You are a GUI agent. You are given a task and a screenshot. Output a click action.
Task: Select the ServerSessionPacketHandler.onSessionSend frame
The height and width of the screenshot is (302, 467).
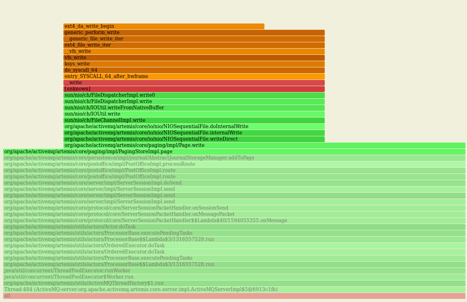(x=234, y=208)
